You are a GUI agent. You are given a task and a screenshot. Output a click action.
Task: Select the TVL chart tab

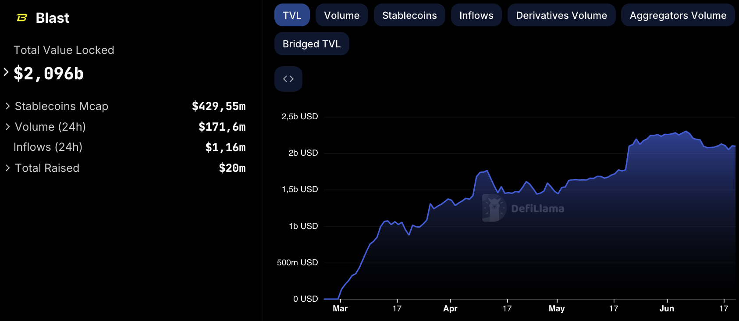pos(292,15)
